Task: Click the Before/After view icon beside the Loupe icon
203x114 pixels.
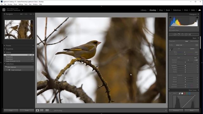Action: [x=42, y=111]
